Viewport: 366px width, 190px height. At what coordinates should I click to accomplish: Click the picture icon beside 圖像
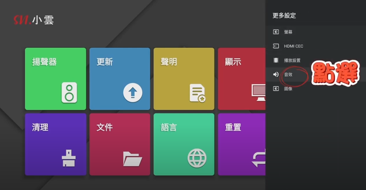coord(276,89)
